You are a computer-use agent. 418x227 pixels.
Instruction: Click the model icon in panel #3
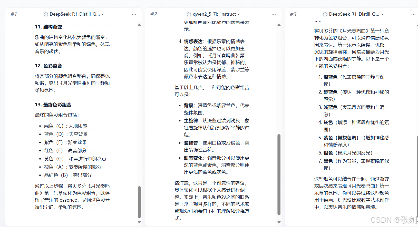(325, 14)
